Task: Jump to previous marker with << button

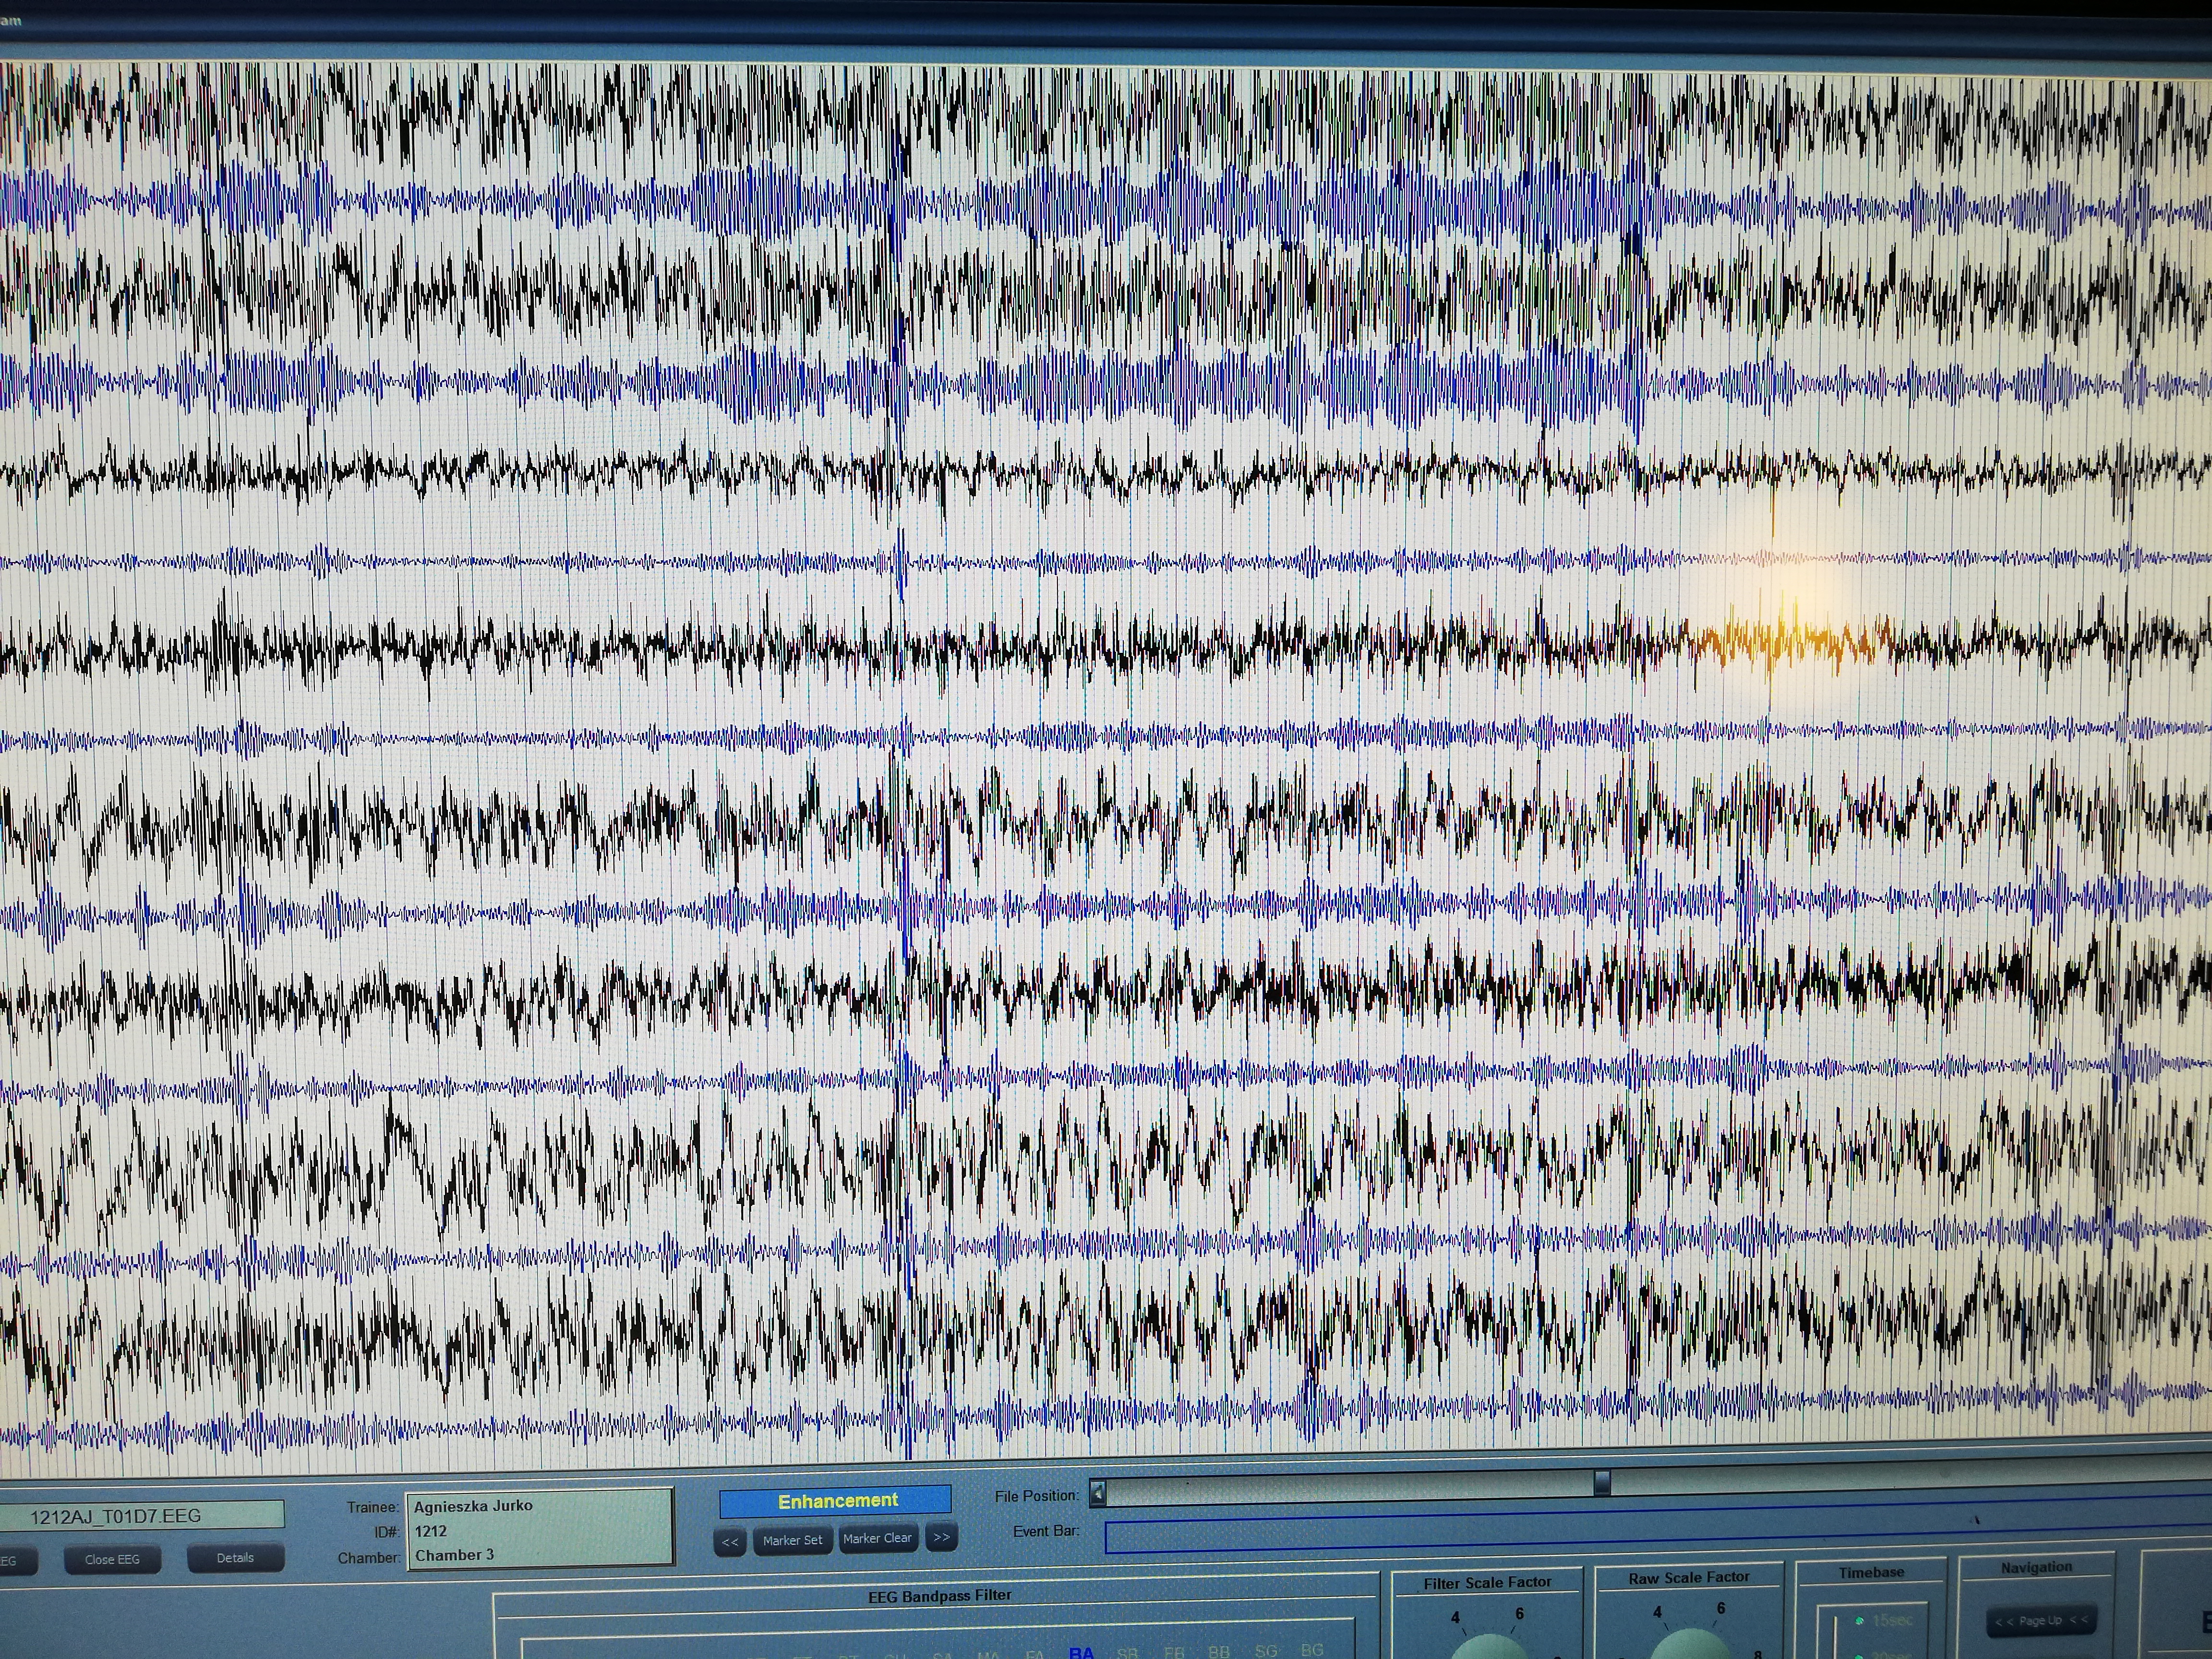Action: pos(731,1541)
